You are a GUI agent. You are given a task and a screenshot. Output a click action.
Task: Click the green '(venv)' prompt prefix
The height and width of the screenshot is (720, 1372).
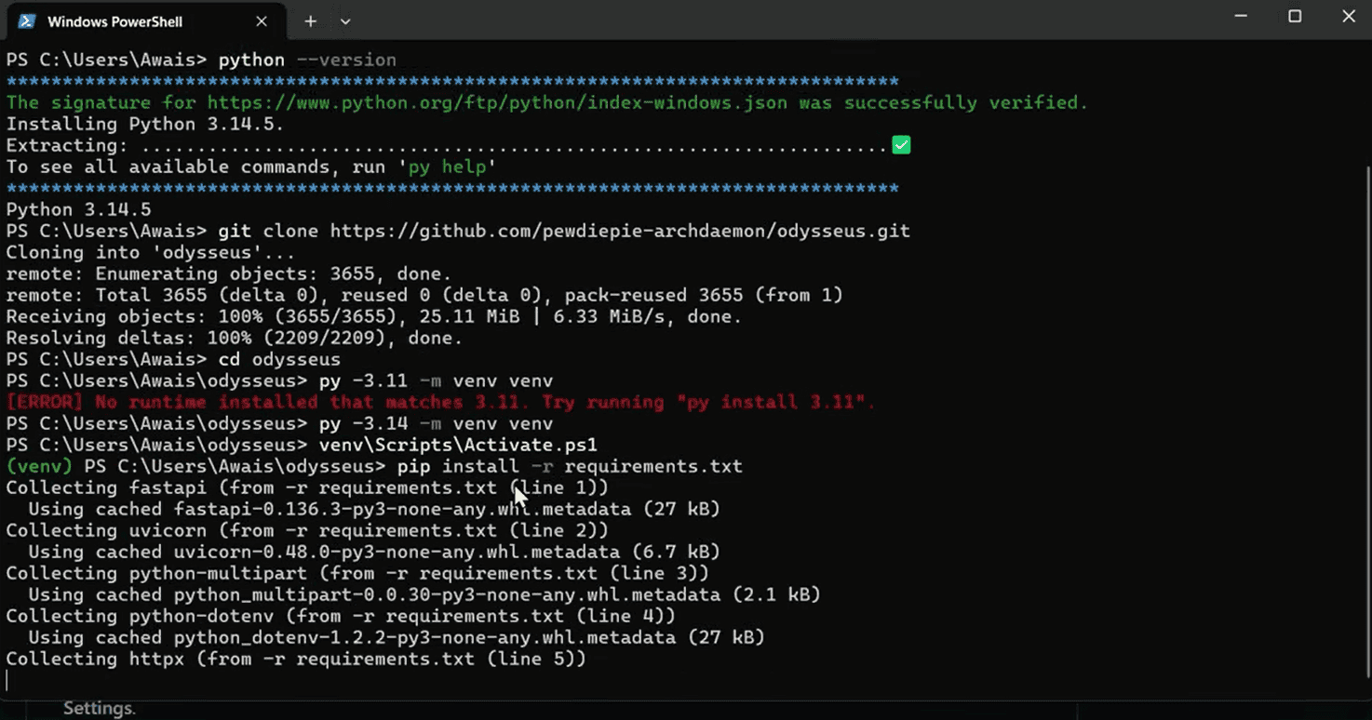(x=39, y=466)
